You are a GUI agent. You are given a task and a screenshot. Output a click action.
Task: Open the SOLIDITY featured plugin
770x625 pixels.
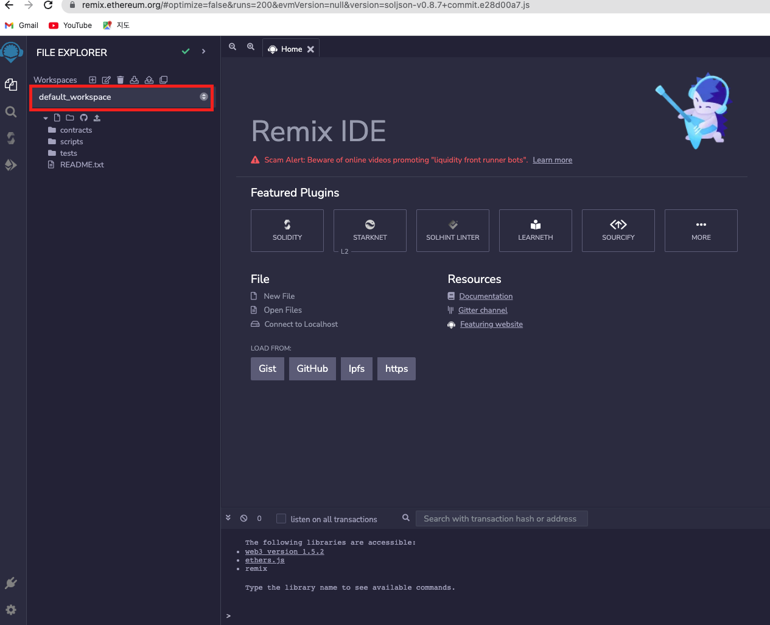pos(287,231)
